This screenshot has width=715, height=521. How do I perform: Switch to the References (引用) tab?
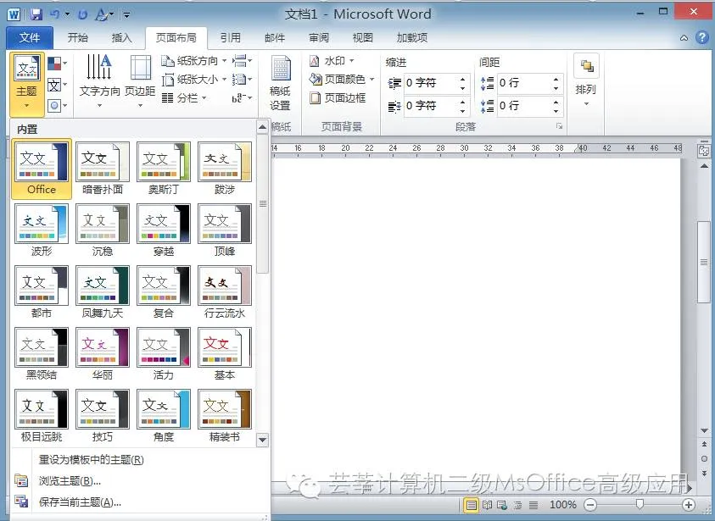pyautogui.click(x=231, y=38)
